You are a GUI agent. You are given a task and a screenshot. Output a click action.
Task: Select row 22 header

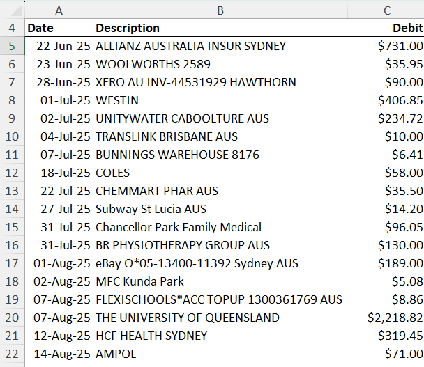tap(12, 354)
